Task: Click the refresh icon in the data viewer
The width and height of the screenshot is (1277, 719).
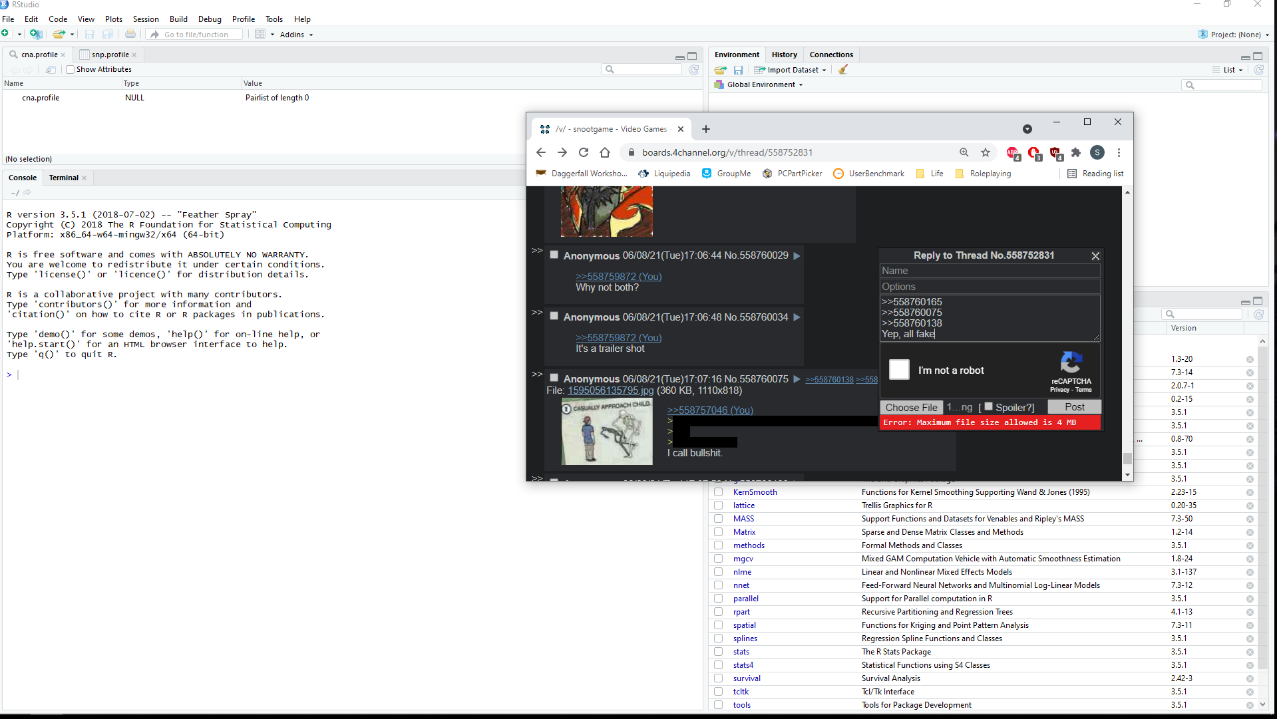Action: click(693, 69)
